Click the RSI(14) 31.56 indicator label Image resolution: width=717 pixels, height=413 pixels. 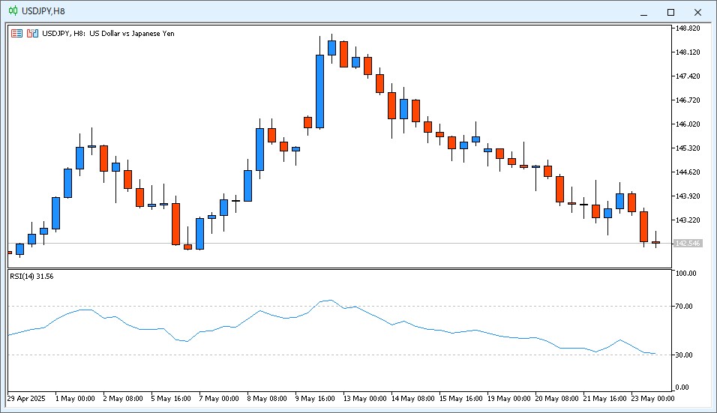pos(31,277)
